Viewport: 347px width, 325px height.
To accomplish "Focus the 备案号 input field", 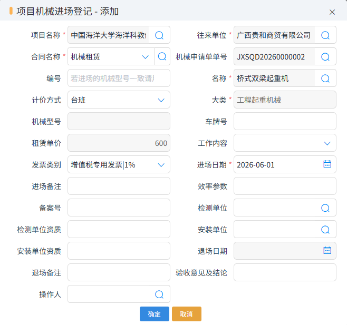I will 119,208.
